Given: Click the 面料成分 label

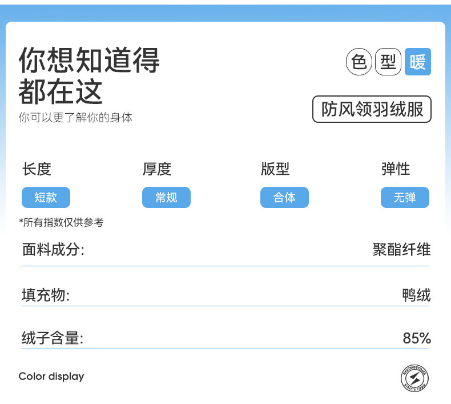Looking at the screenshot, I should pos(53,249).
